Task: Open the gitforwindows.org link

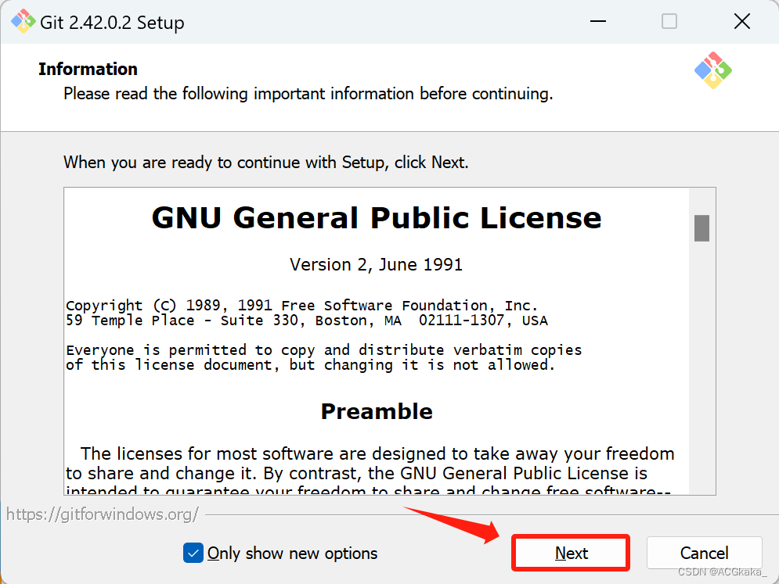Action: [x=103, y=514]
